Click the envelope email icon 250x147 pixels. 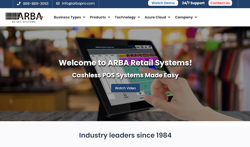(x=58, y=3)
